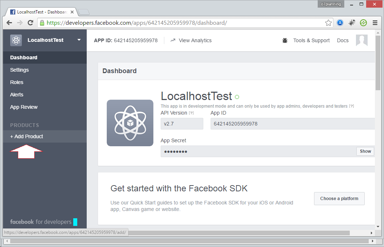Open a new browser tab
This screenshot has height=247, width=384.
tap(84, 12)
